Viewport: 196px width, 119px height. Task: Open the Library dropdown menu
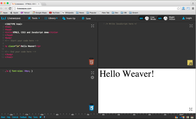coord(51,18)
